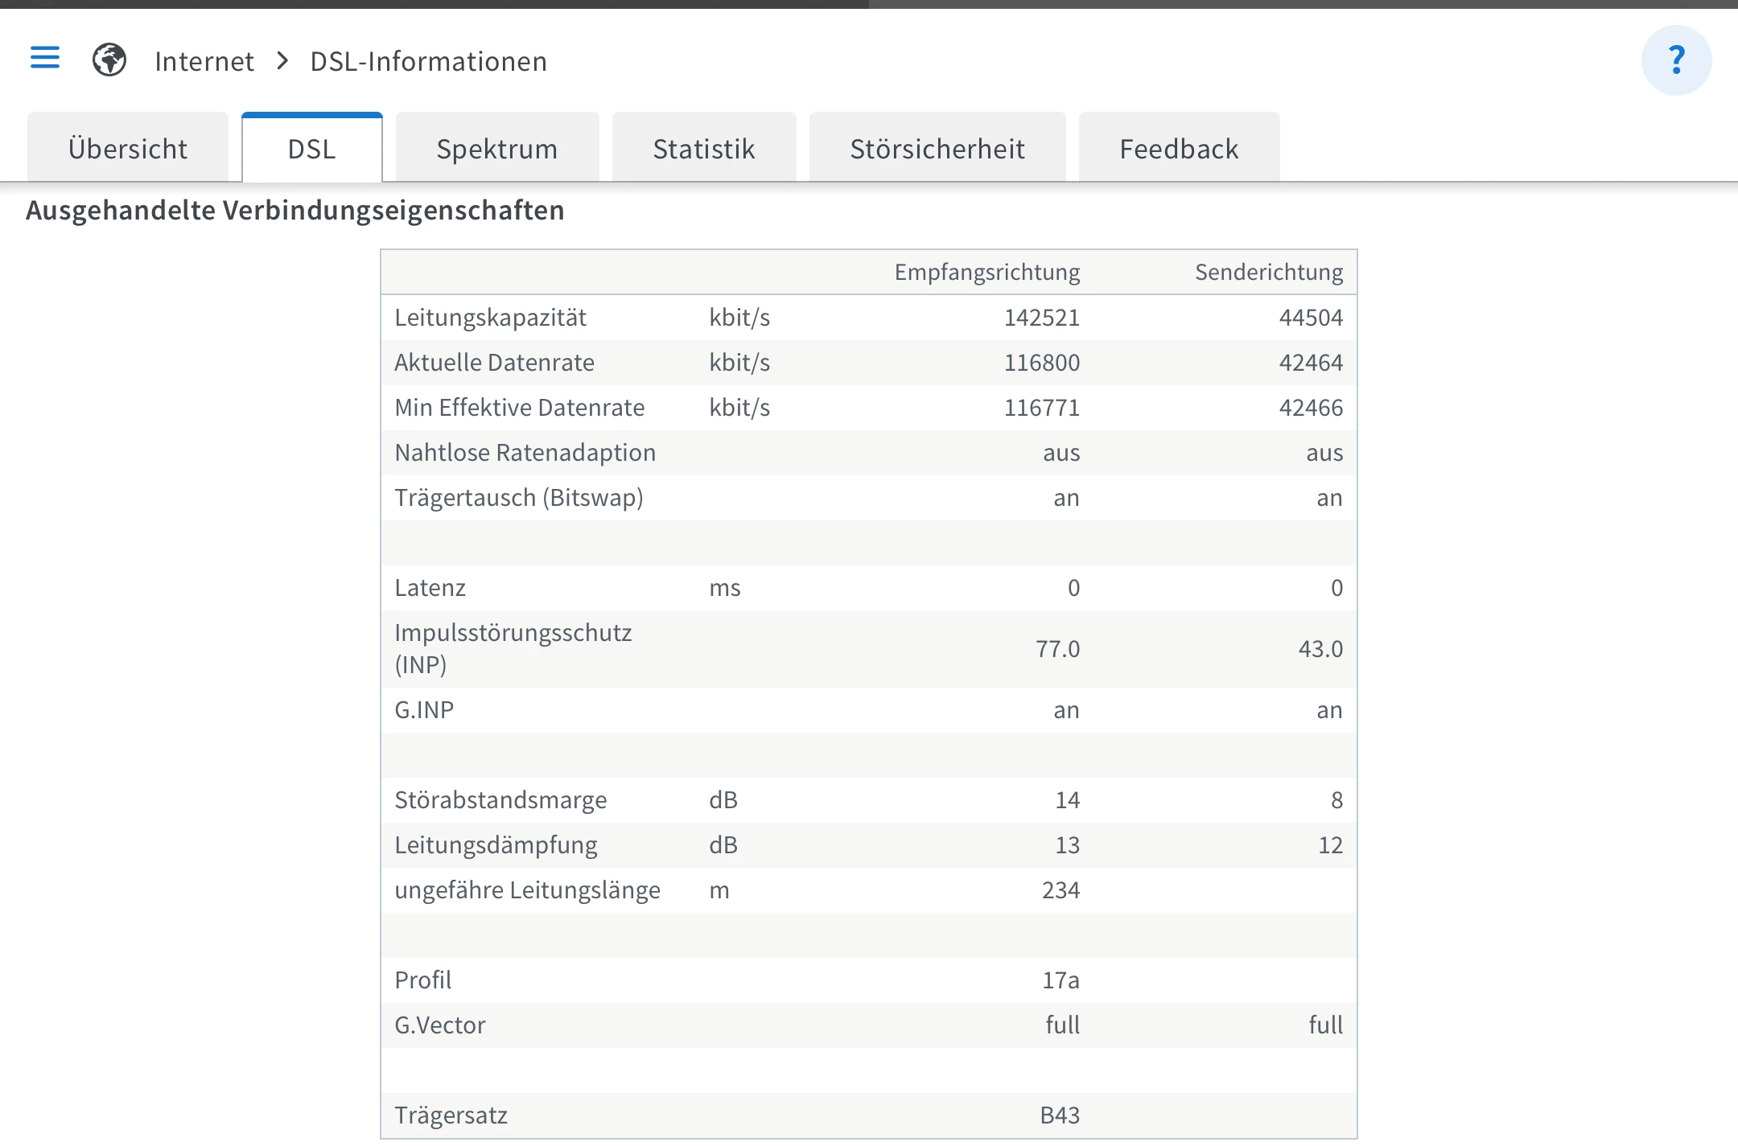Open the help question mark button
The height and width of the screenshot is (1146, 1738).
pyautogui.click(x=1676, y=60)
